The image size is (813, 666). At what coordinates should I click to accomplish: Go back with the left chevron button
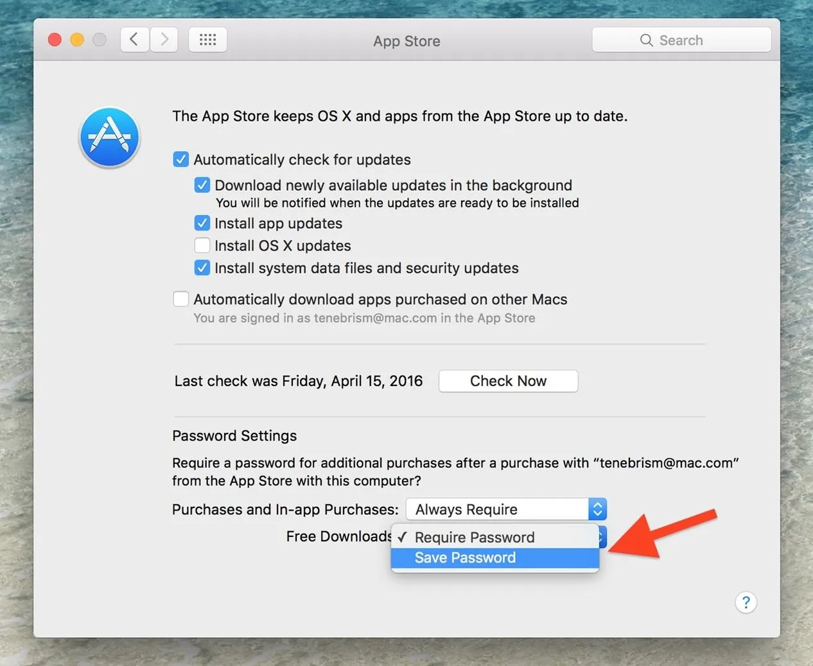(x=135, y=40)
